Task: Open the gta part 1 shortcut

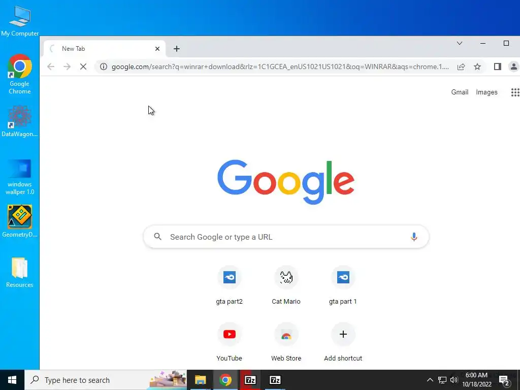Action: (343, 285)
